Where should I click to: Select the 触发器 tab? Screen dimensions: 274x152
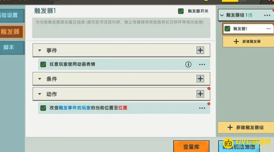coord(12,32)
